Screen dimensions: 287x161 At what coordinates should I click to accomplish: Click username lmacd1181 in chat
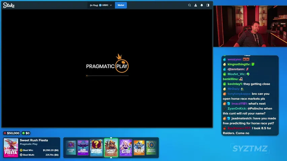240,104
